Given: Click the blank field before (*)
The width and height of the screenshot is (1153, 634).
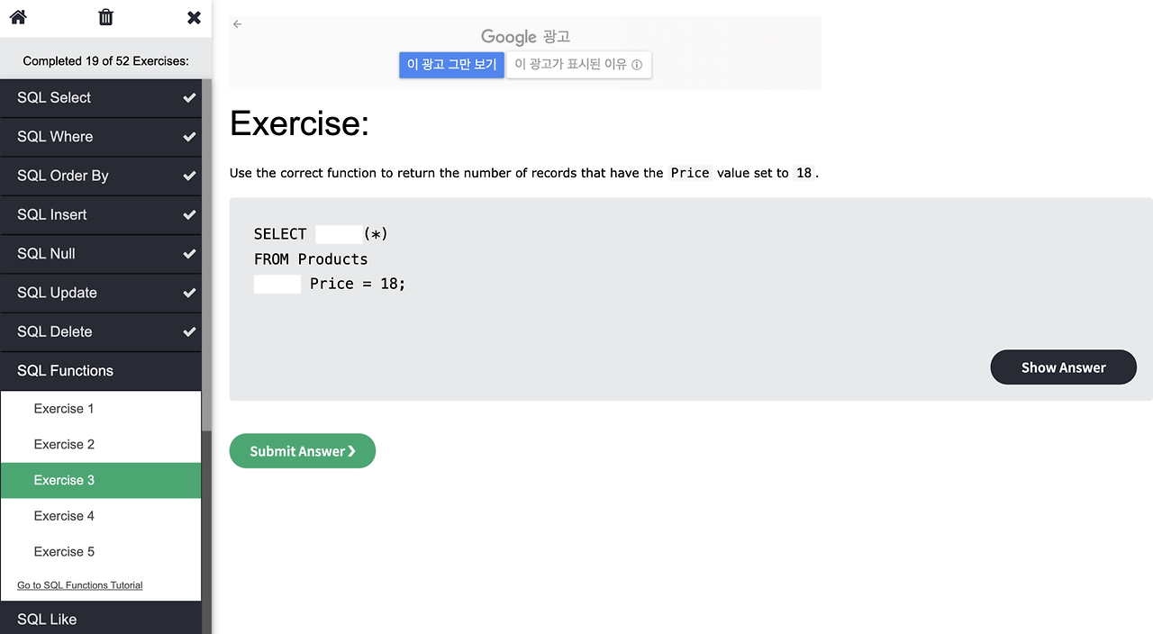Looking at the screenshot, I should pyautogui.click(x=339, y=234).
